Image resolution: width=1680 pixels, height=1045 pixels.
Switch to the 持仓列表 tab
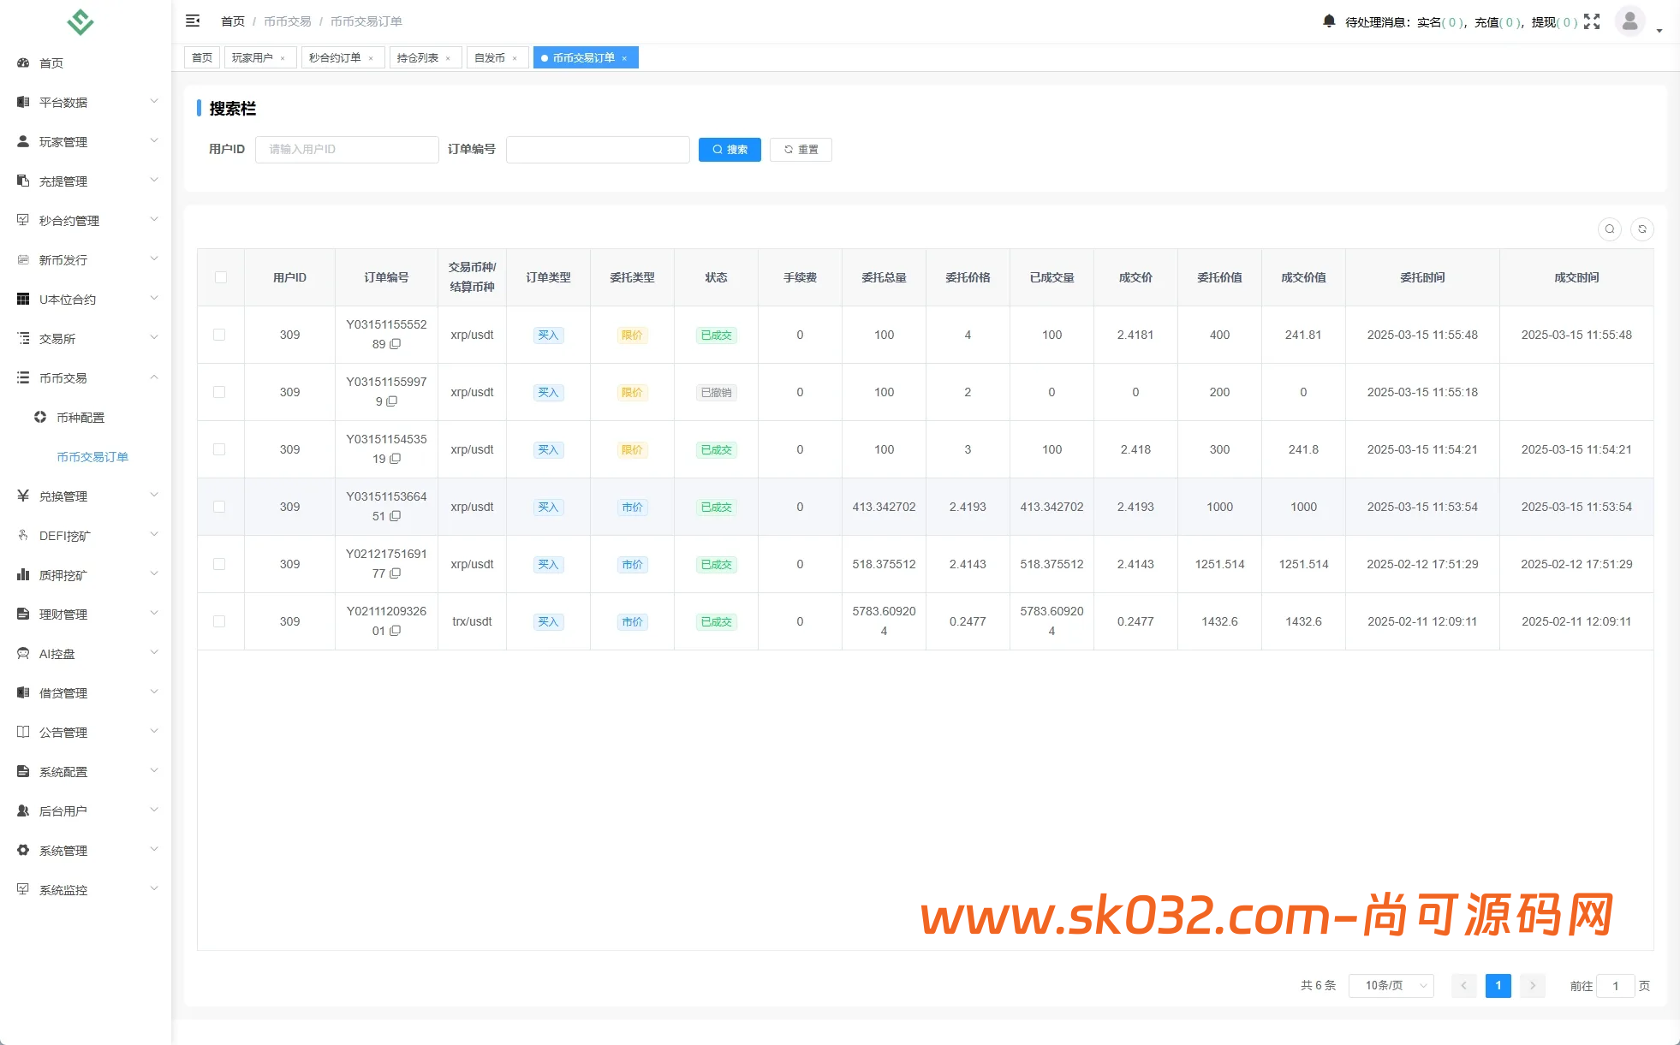[x=418, y=58]
